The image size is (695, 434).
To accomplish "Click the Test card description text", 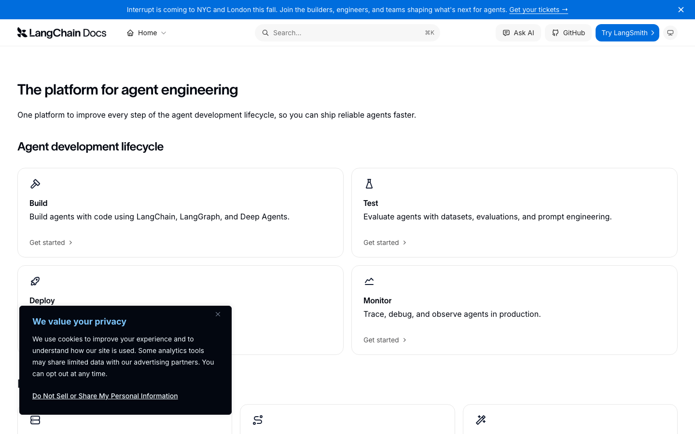I will click(487, 217).
